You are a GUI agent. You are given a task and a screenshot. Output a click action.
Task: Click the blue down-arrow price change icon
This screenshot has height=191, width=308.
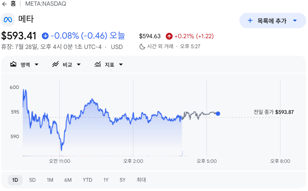[x=45, y=36]
